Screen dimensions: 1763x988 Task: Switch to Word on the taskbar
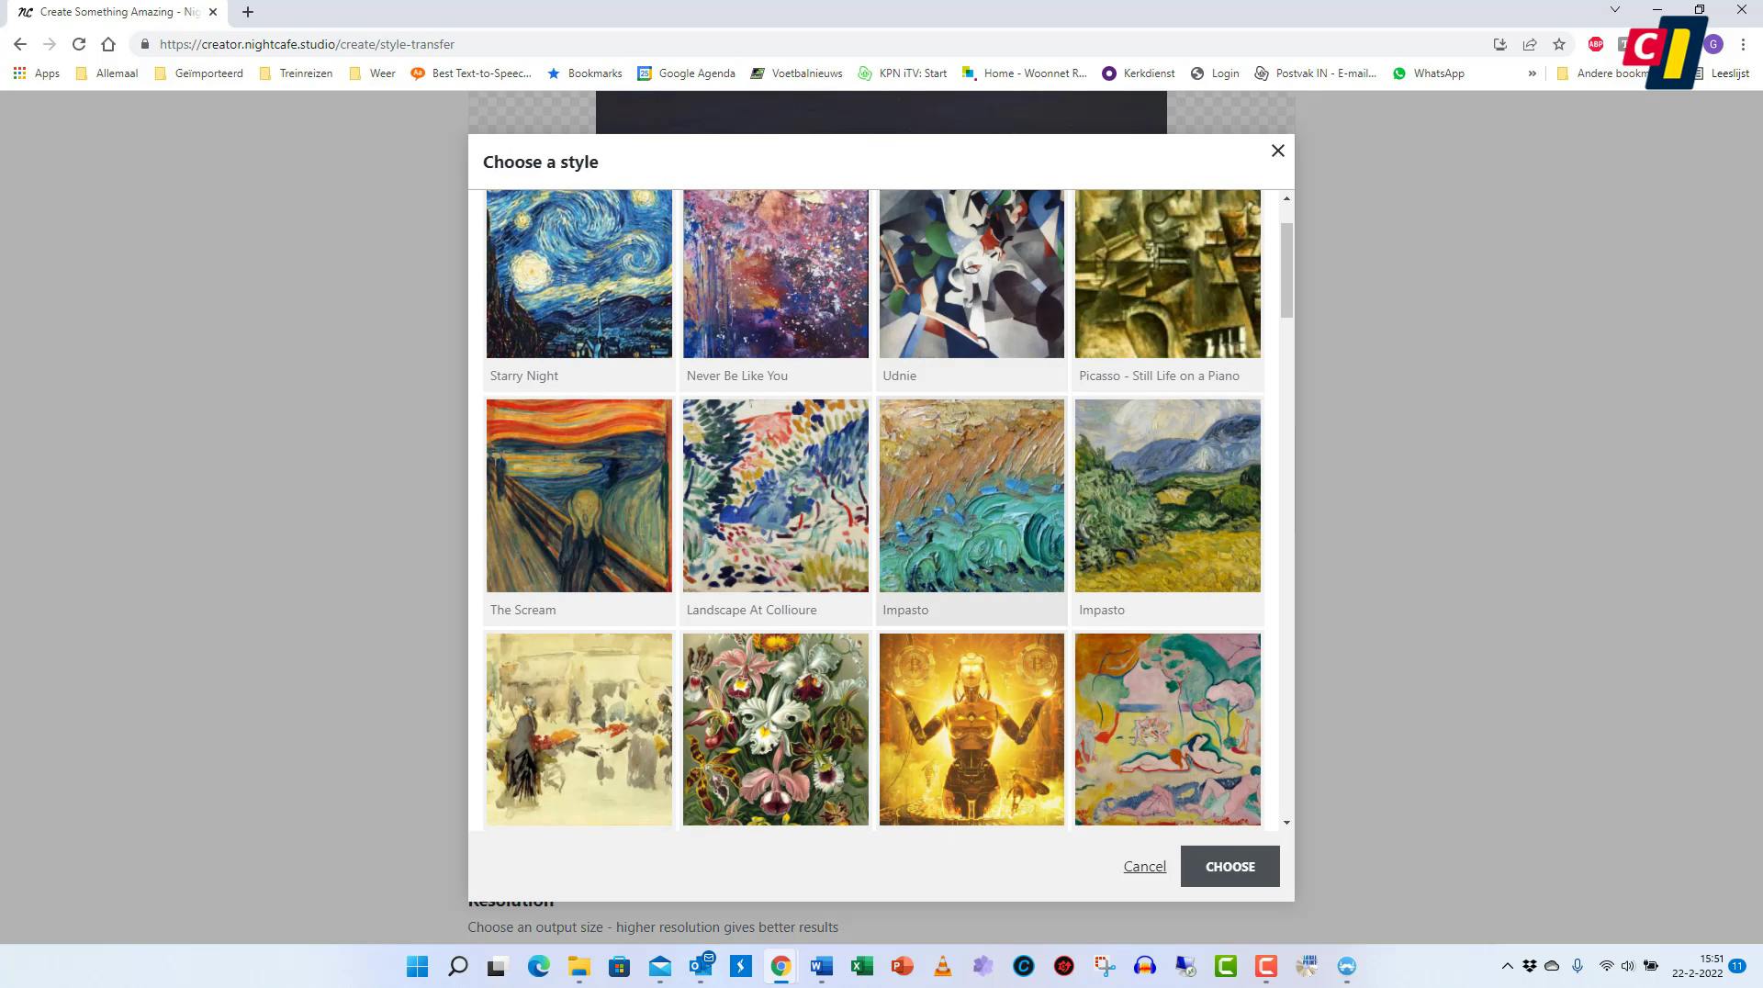pyautogui.click(x=821, y=966)
